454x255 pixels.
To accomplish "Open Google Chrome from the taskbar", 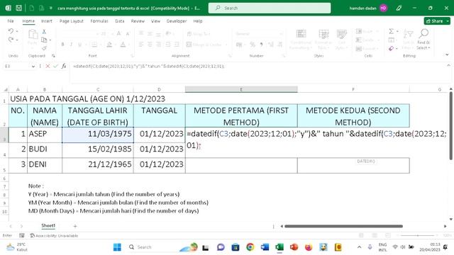I will click(250, 247).
